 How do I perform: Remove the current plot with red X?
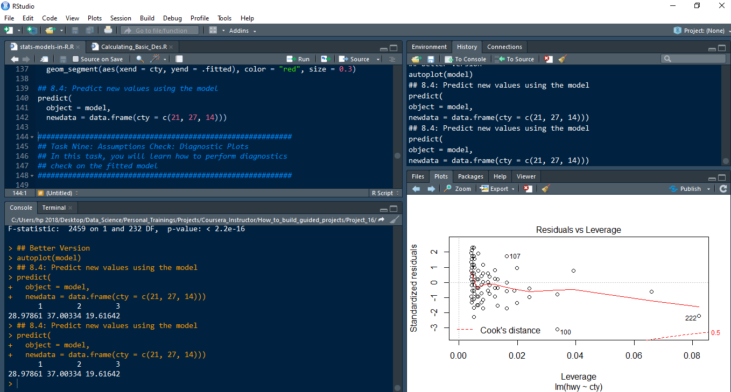pyautogui.click(x=528, y=189)
